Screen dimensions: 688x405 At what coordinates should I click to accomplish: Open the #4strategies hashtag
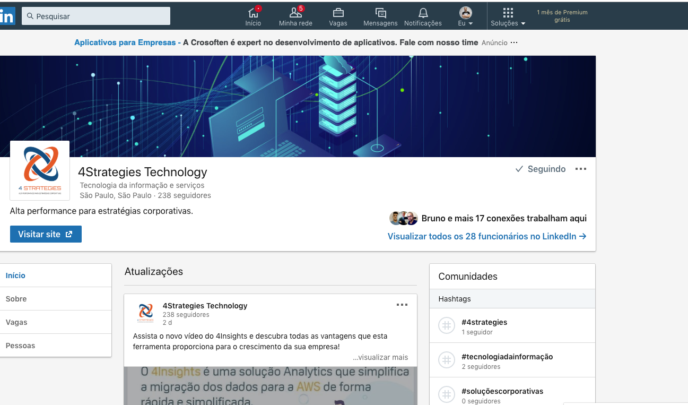coord(484,322)
